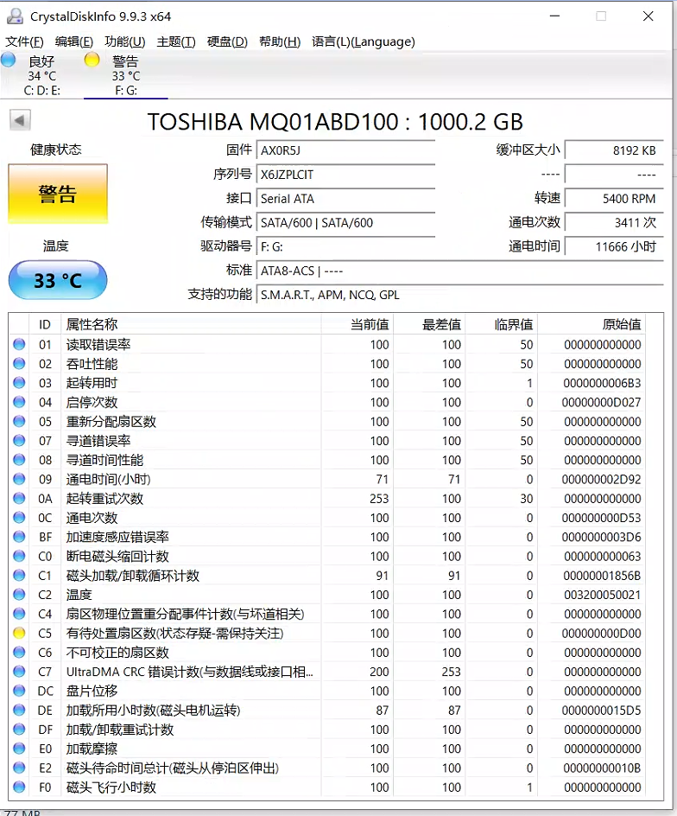Click the firmware field AX0R5J
Viewport: 677px width, 816px height.
tap(346, 151)
